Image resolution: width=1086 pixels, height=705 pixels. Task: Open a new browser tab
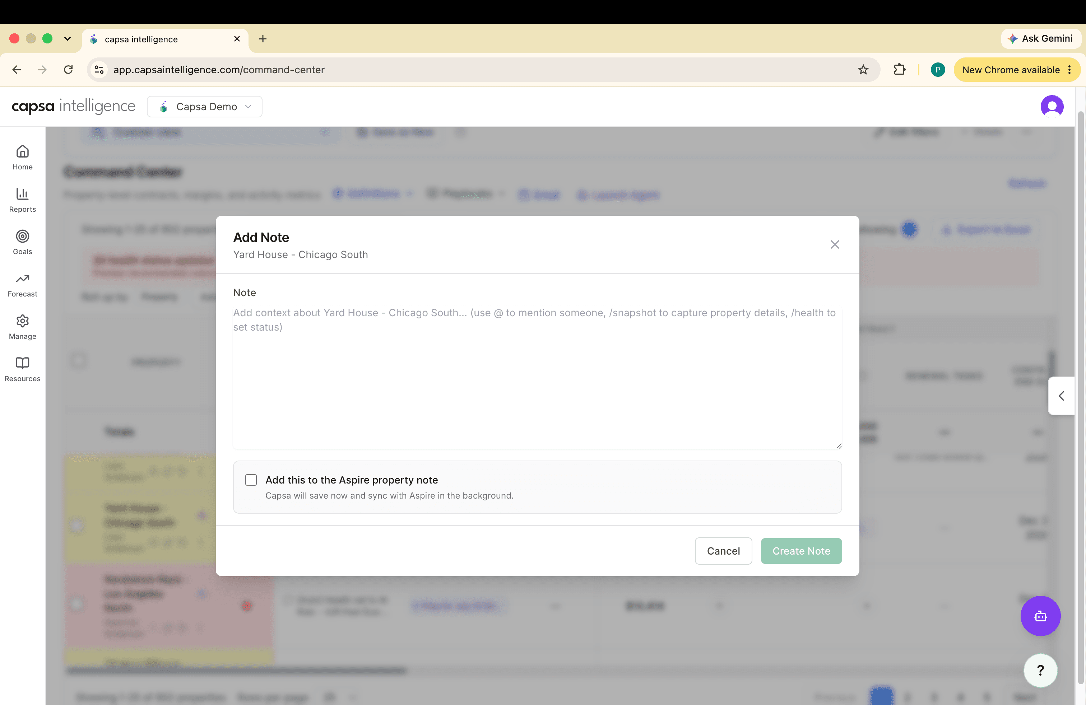(263, 39)
